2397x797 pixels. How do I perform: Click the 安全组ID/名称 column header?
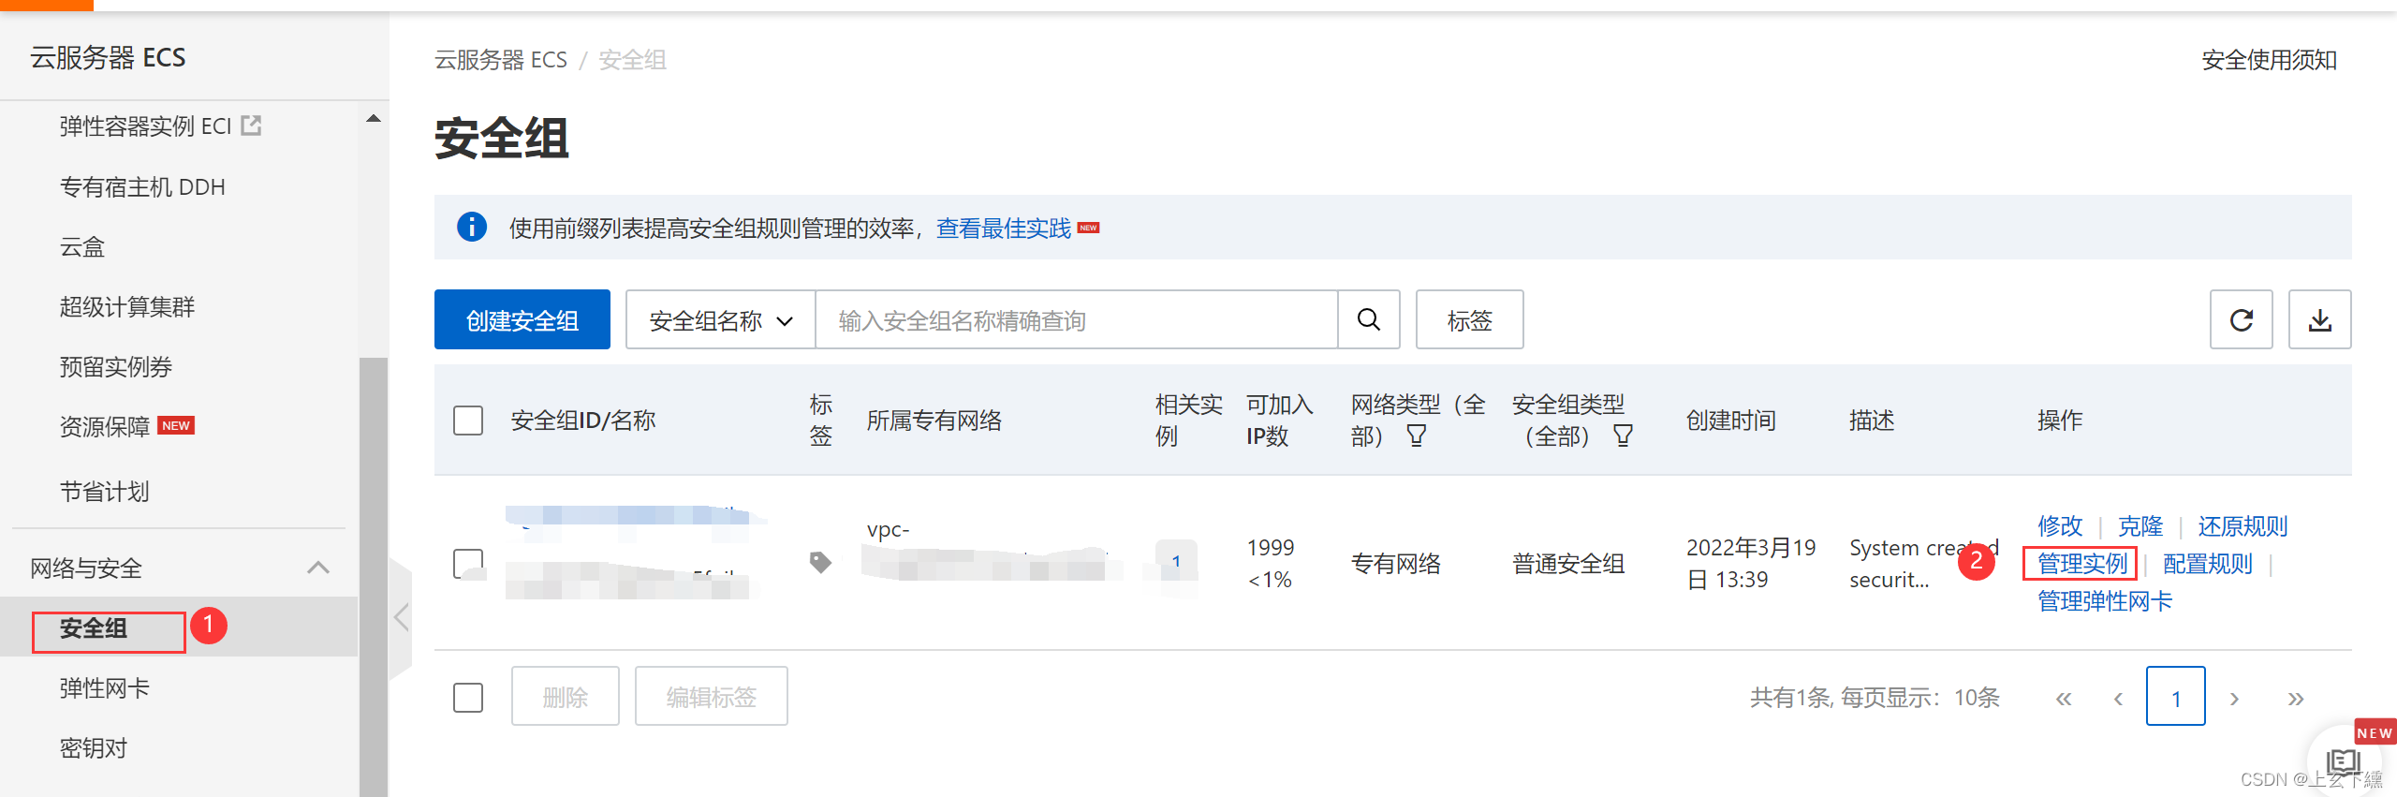tap(583, 421)
